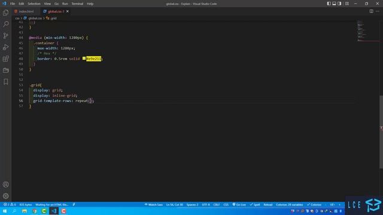This screenshot has height=215, width=383.
Task: Open the Run menu
Action: click(65, 4)
